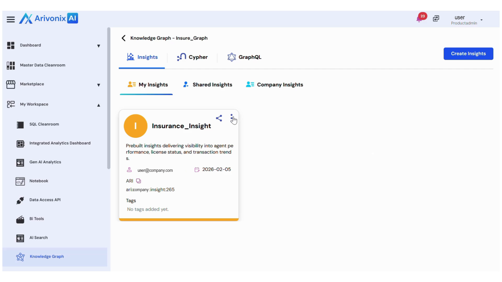
Task: Open the three-dot menu on Insurance_Insight card
Action: tap(231, 118)
